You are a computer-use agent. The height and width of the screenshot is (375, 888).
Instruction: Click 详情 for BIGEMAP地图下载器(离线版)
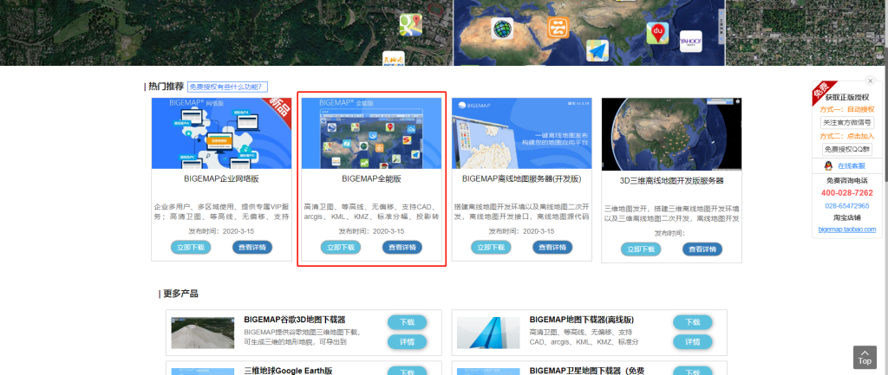tap(693, 341)
